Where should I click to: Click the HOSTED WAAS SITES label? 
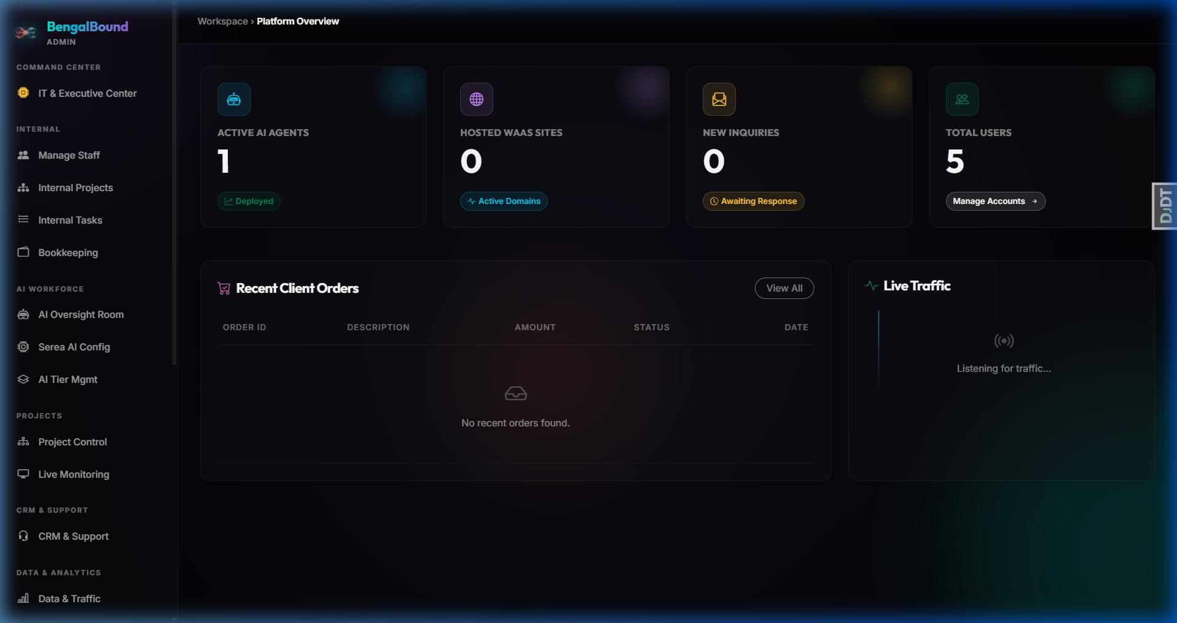[x=511, y=133]
